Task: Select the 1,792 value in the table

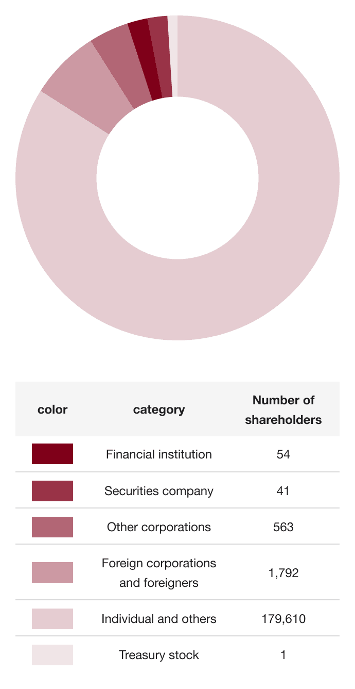Action: pos(283,572)
